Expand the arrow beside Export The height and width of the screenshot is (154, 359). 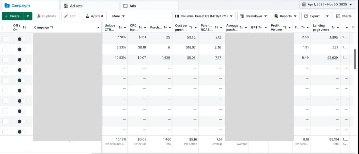(327, 16)
